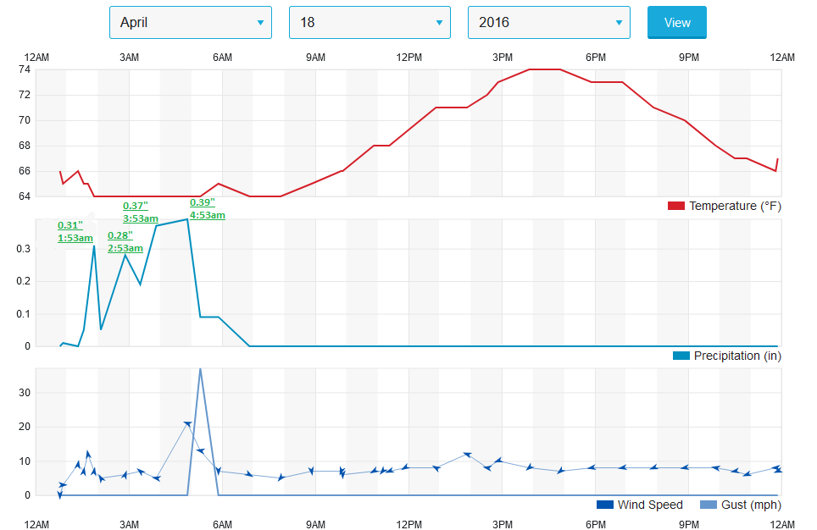Click the 12PM label on top time axis
This screenshot has width=817, height=530.
pos(408,57)
